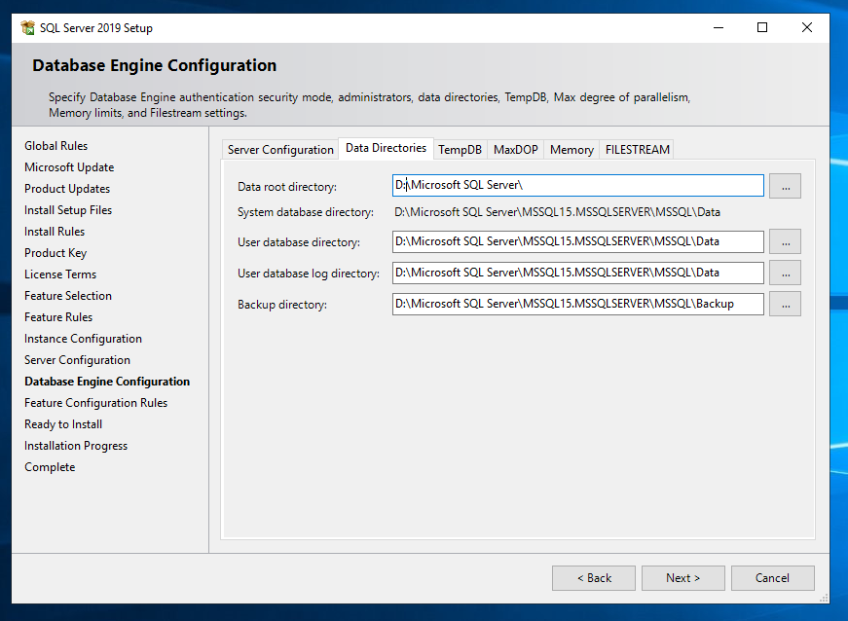Click the Product Key step

coord(55,253)
